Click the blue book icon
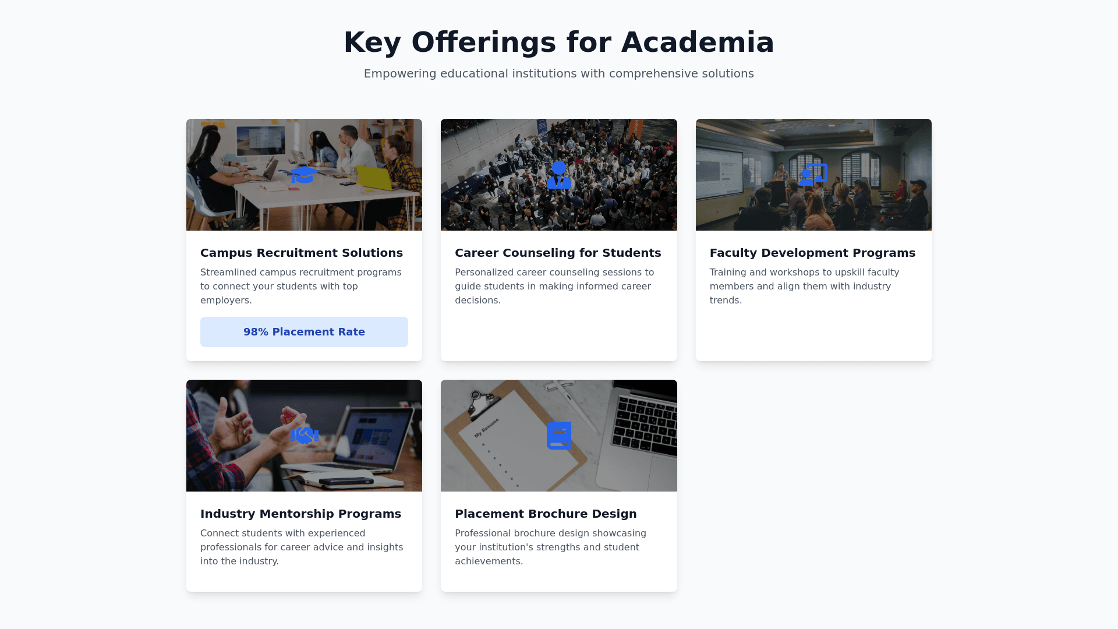This screenshot has height=629, width=1118. click(559, 435)
